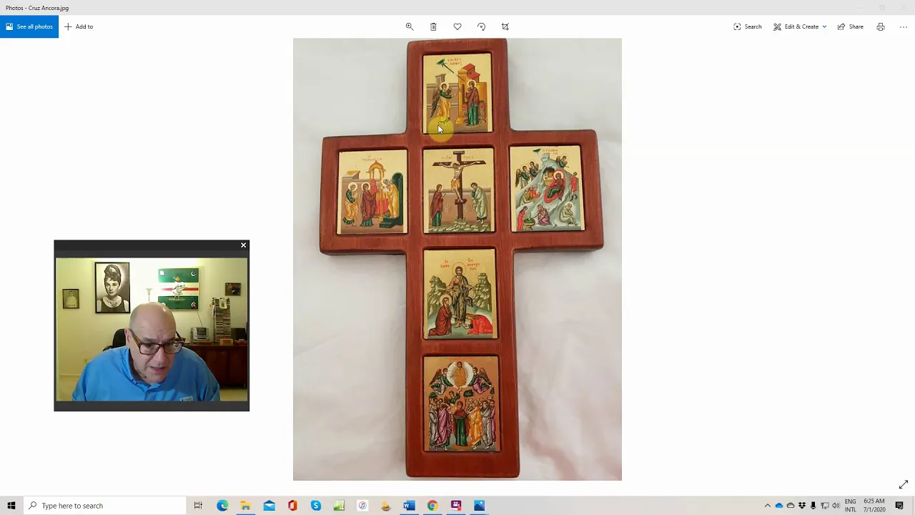Switch to Photos app taskbar icon
This screenshot has width=915, height=515.
point(479,506)
